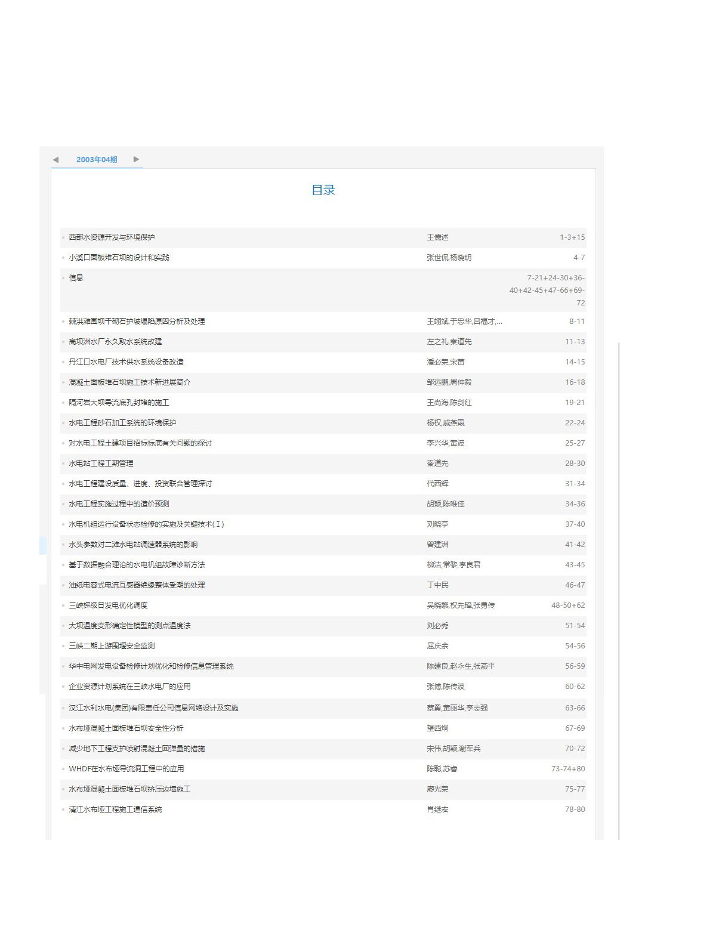
Task: Open article 高坝洲水厂永久取水系统改建
Action: 115,342
